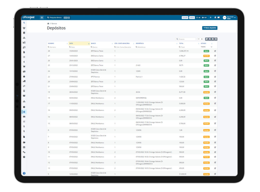Click the home icon in the breadcrumb
Screen dimensions: 260x192
click(48, 24)
